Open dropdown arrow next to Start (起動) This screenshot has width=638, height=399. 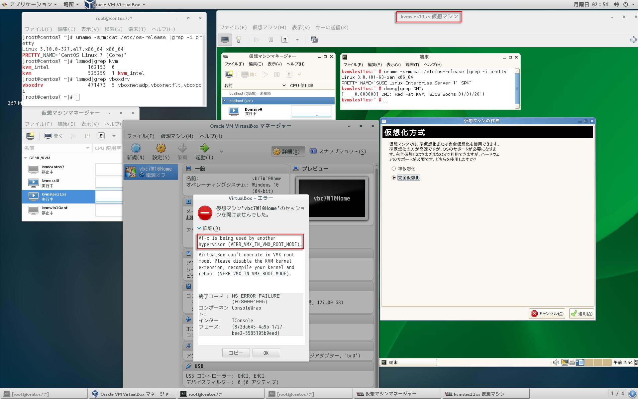[221, 152]
